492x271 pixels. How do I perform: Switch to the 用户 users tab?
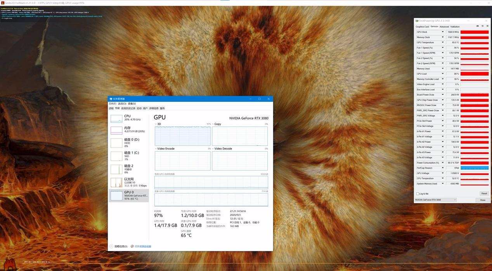coord(146,108)
